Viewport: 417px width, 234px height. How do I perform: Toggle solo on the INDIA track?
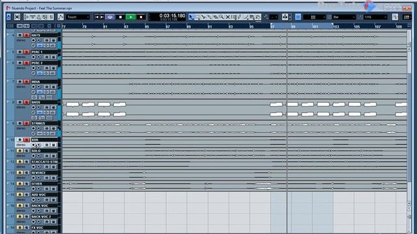point(26,82)
